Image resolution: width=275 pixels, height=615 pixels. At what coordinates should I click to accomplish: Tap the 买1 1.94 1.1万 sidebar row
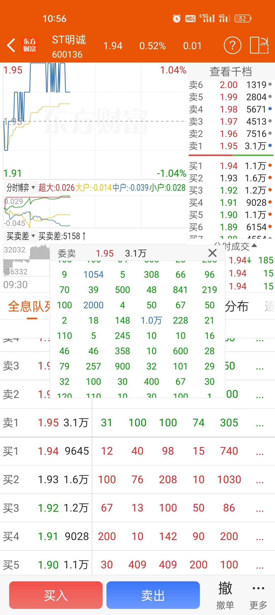[230, 166]
